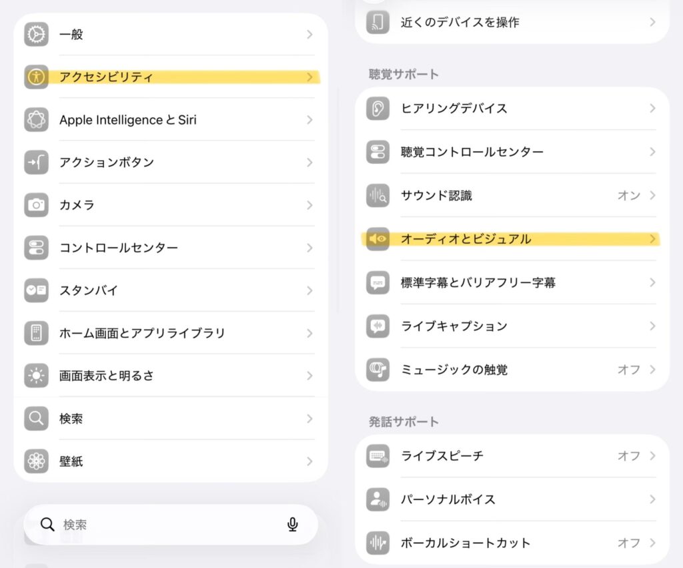Image resolution: width=683 pixels, height=568 pixels.
Task: Tap the microphone icon in search bar
Action: 292,525
